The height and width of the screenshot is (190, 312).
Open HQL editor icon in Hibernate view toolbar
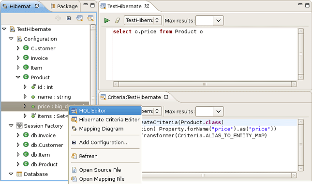click(x=80, y=18)
